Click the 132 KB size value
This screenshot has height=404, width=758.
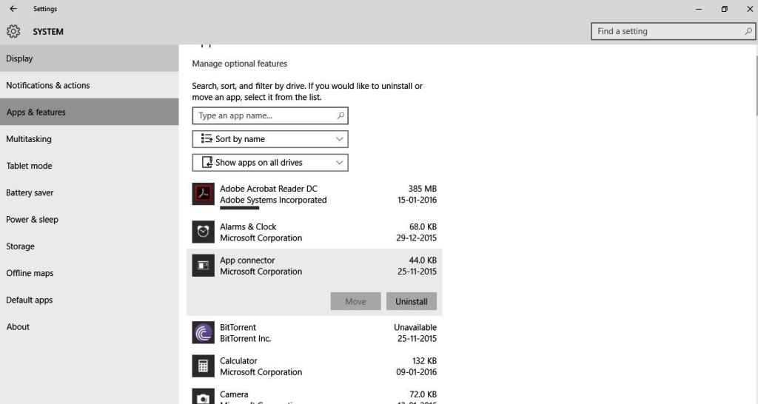tap(424, 361)
